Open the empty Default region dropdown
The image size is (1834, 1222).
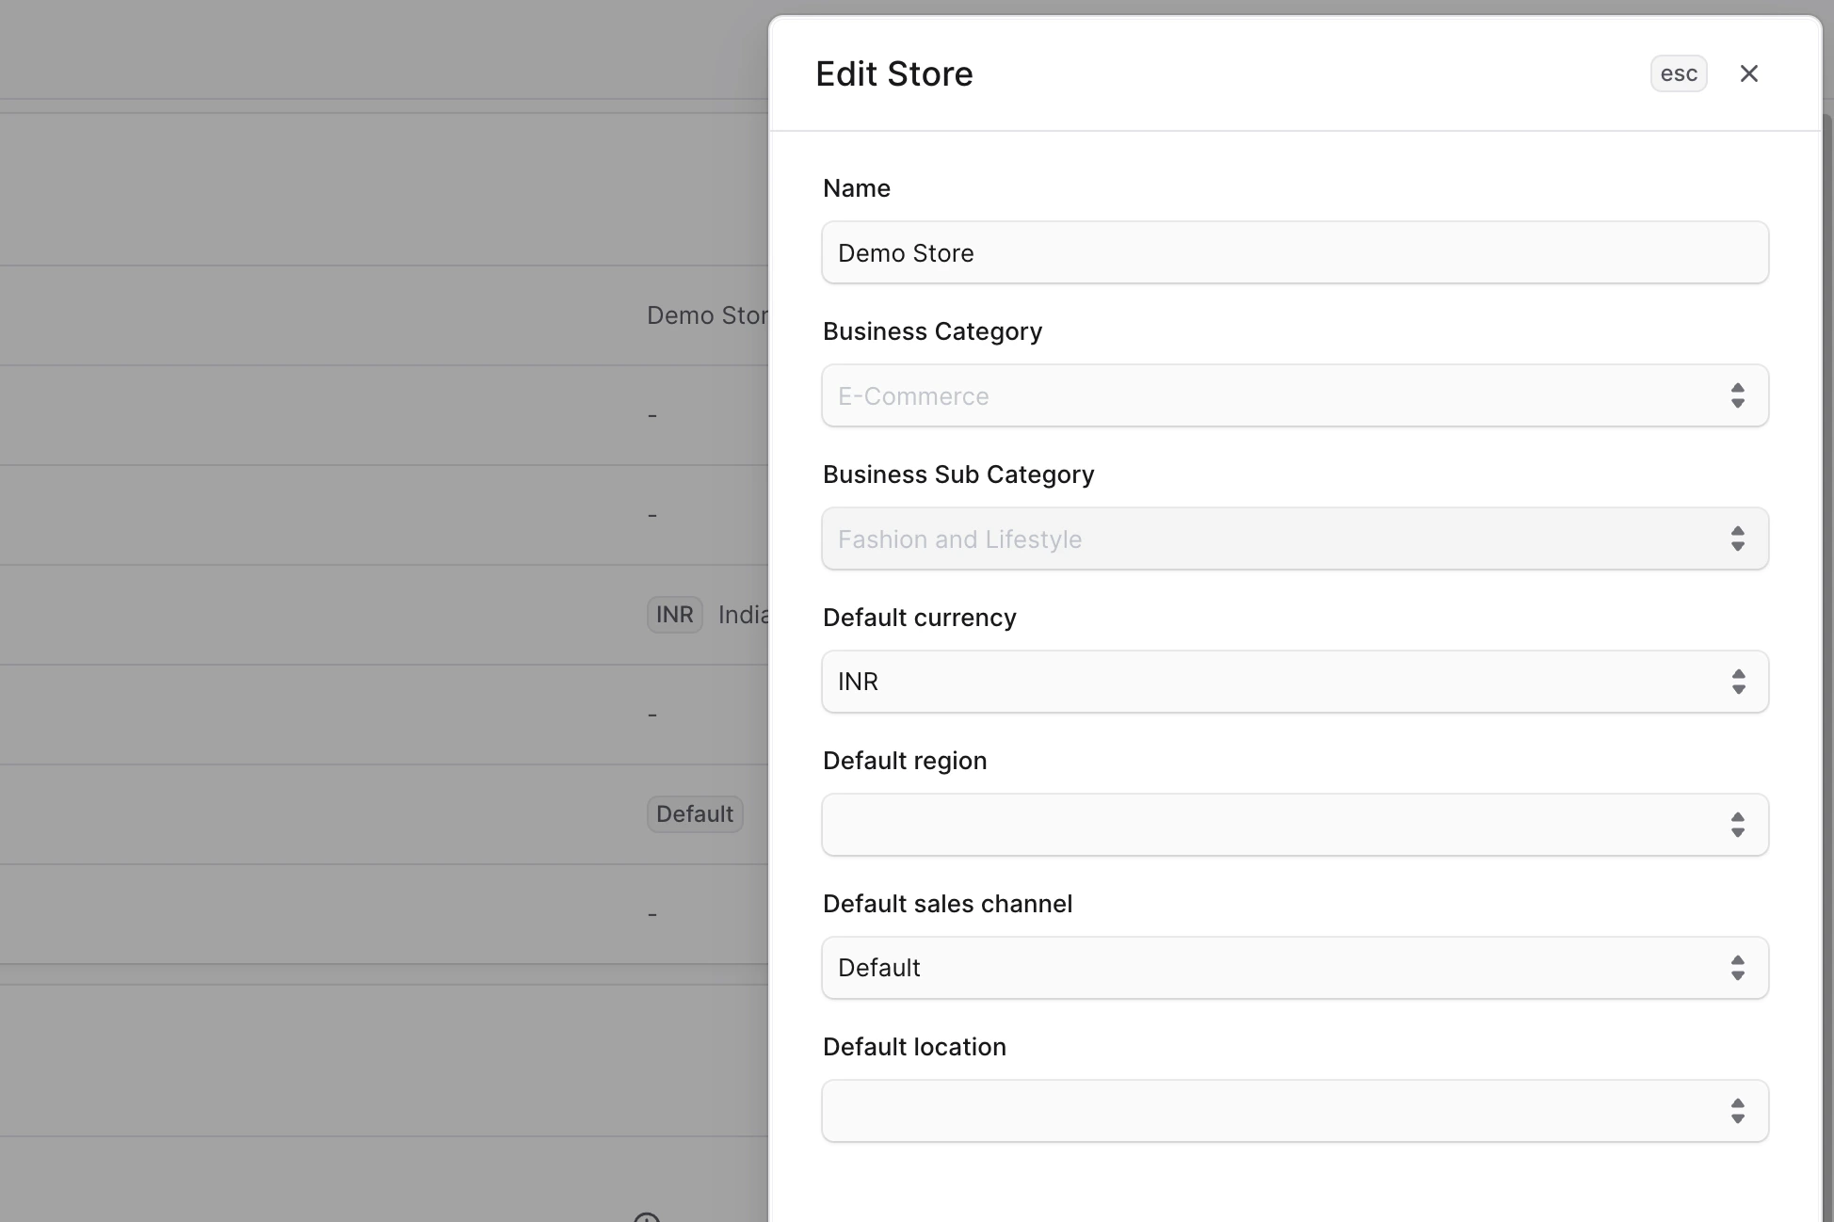coord(1295,825)
